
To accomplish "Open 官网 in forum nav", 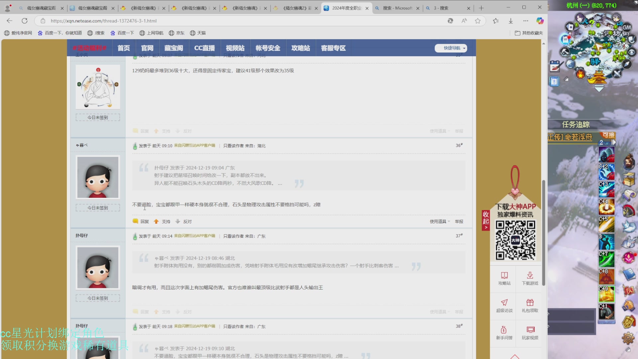I will click(x=147, y=48).
